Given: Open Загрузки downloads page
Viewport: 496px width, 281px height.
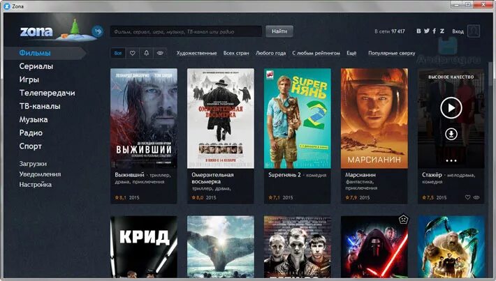Looking at the screenshot, I should (33, 164).
